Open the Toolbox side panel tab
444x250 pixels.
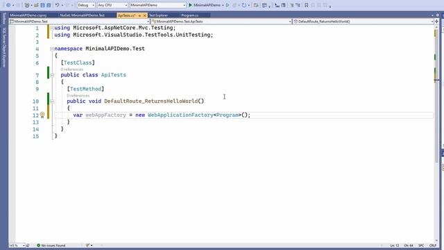point(4,19)
